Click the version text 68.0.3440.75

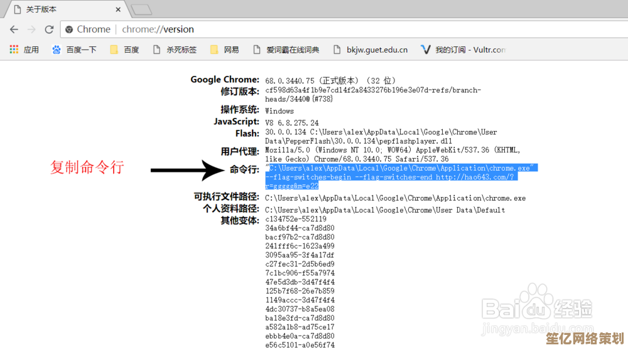290,81
